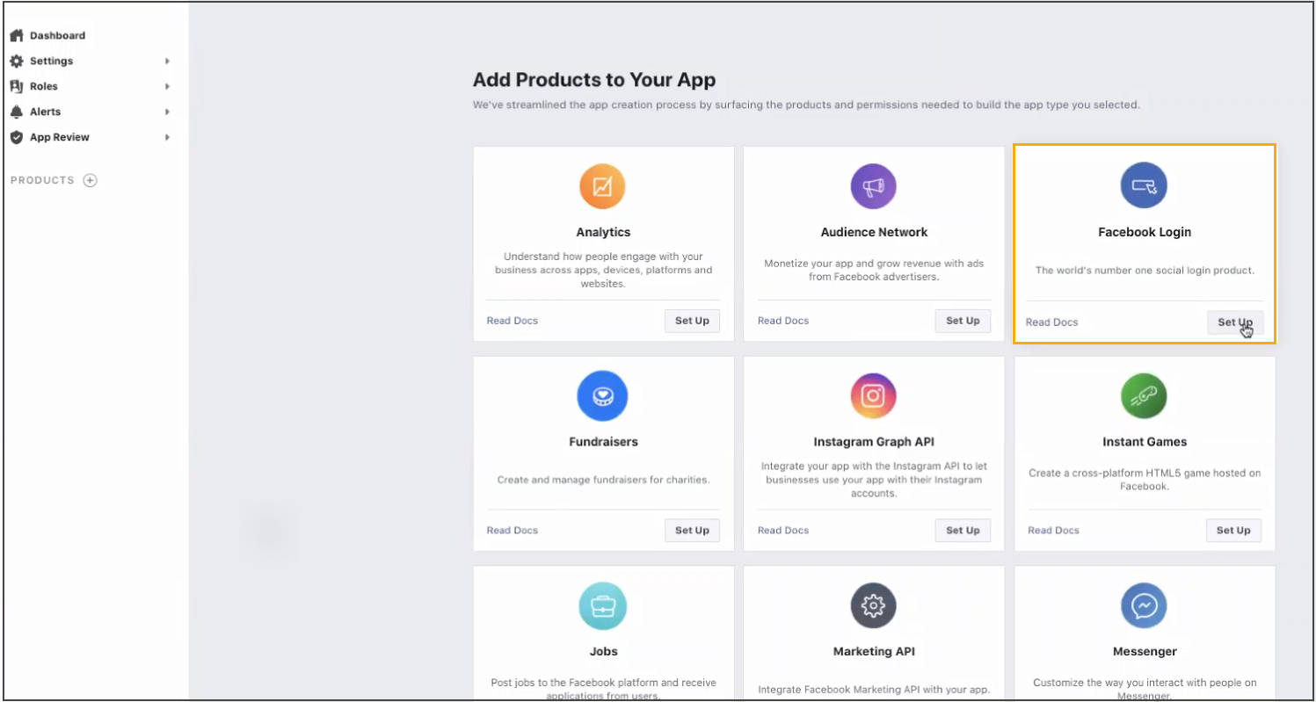Image resolution: width=1316 pixels, height=702 pixels.
Task: Click the App Review shield icon
Action: click(16, 137)
